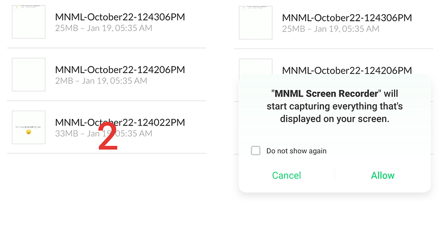Enable the "Do not show again" checkbox
Image resolution: width=442 pixels, height=252 pixels.
[255, 151]
